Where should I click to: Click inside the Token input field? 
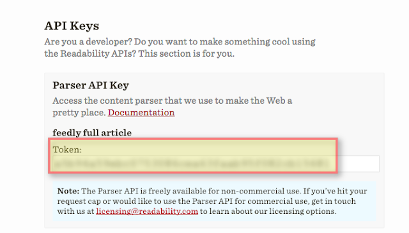point(216,164)
